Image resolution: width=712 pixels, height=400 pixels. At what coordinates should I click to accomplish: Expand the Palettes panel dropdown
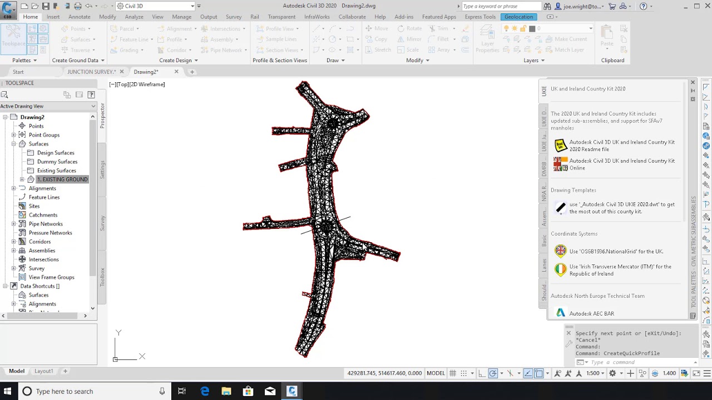[x=24, y=60]
